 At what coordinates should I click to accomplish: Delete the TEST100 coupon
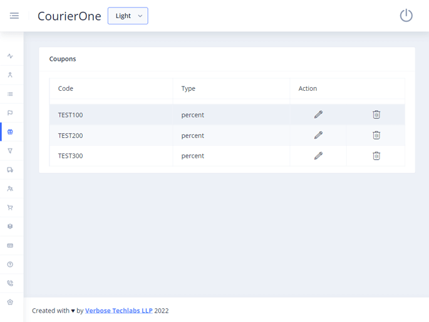(376, 115)
